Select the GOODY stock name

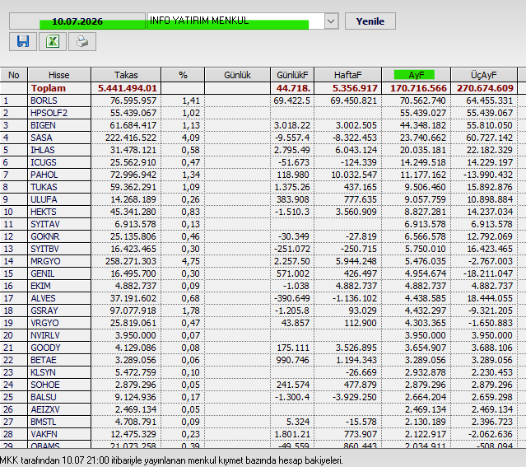(45, 348)
